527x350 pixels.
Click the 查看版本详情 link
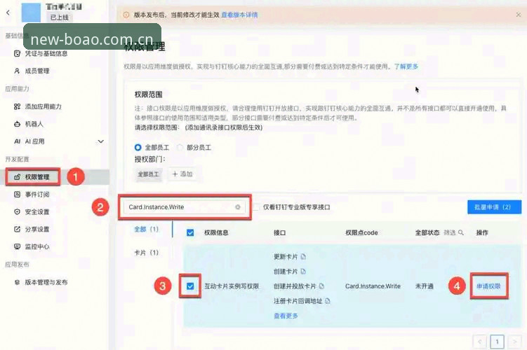[239, 15]
